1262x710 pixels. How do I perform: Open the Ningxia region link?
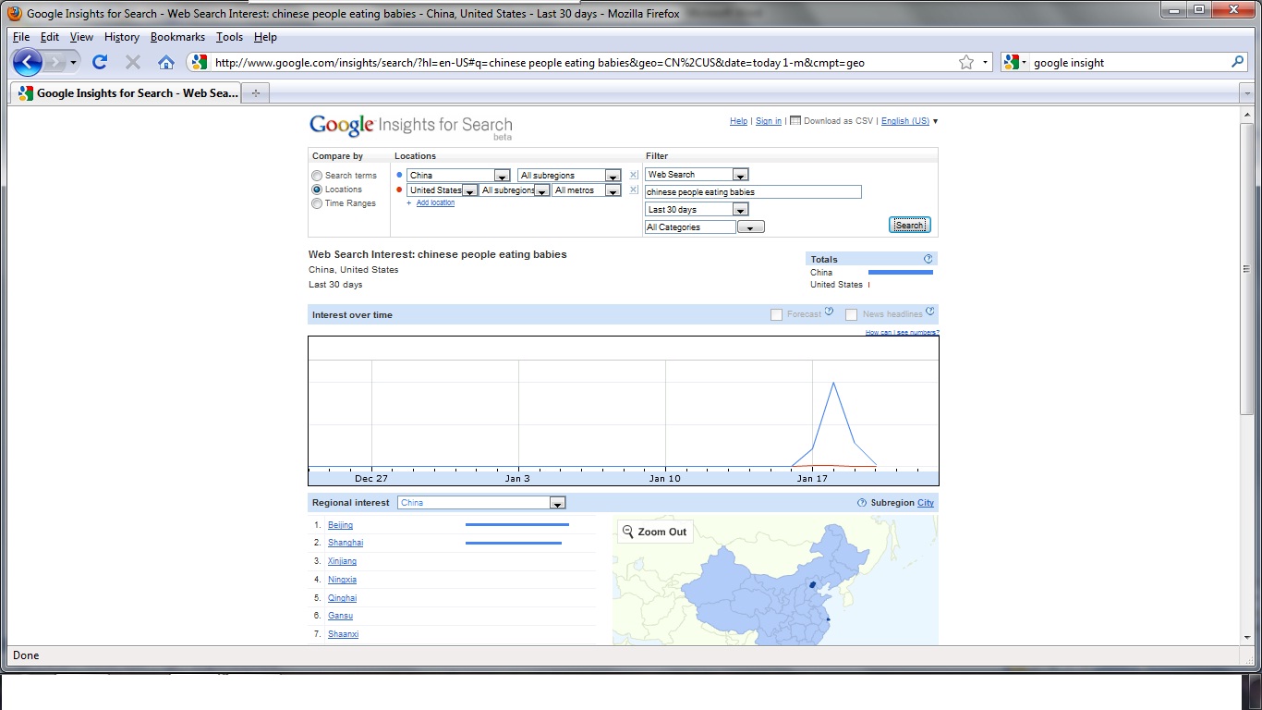(x=342, y=580)
